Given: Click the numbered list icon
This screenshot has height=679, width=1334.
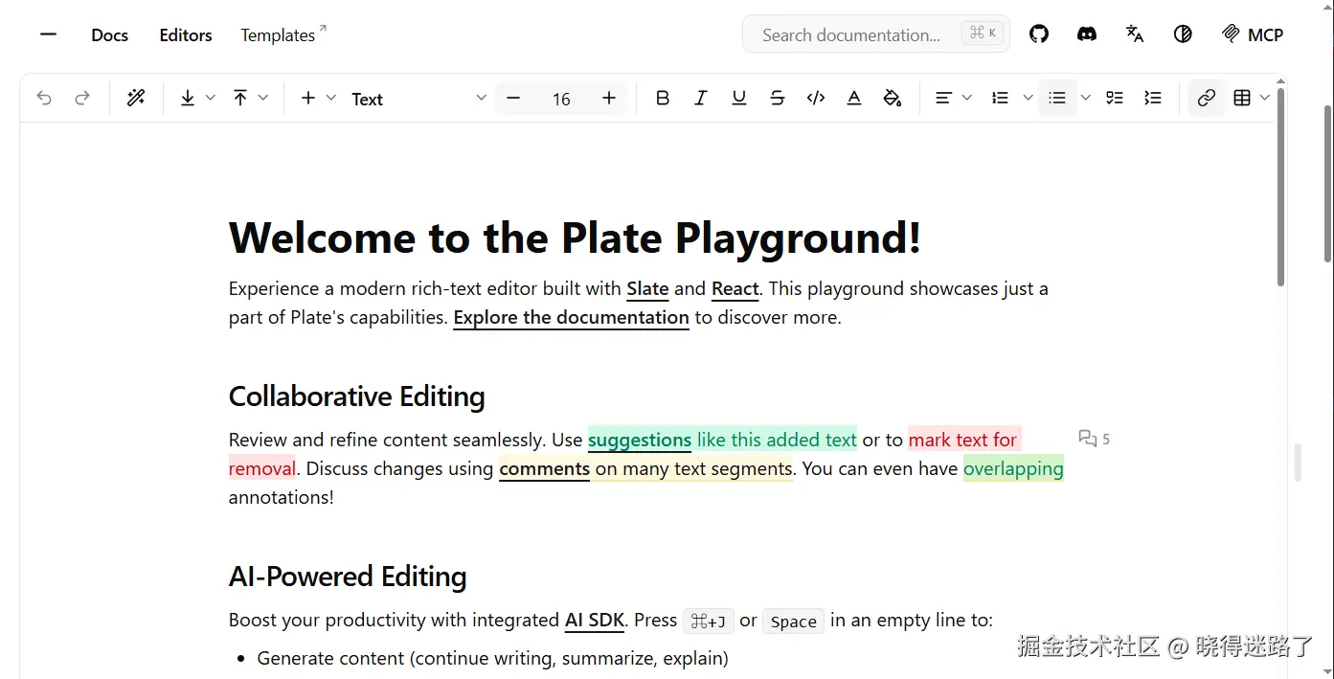Looking at the screenshot, I should coord(1001,98).
